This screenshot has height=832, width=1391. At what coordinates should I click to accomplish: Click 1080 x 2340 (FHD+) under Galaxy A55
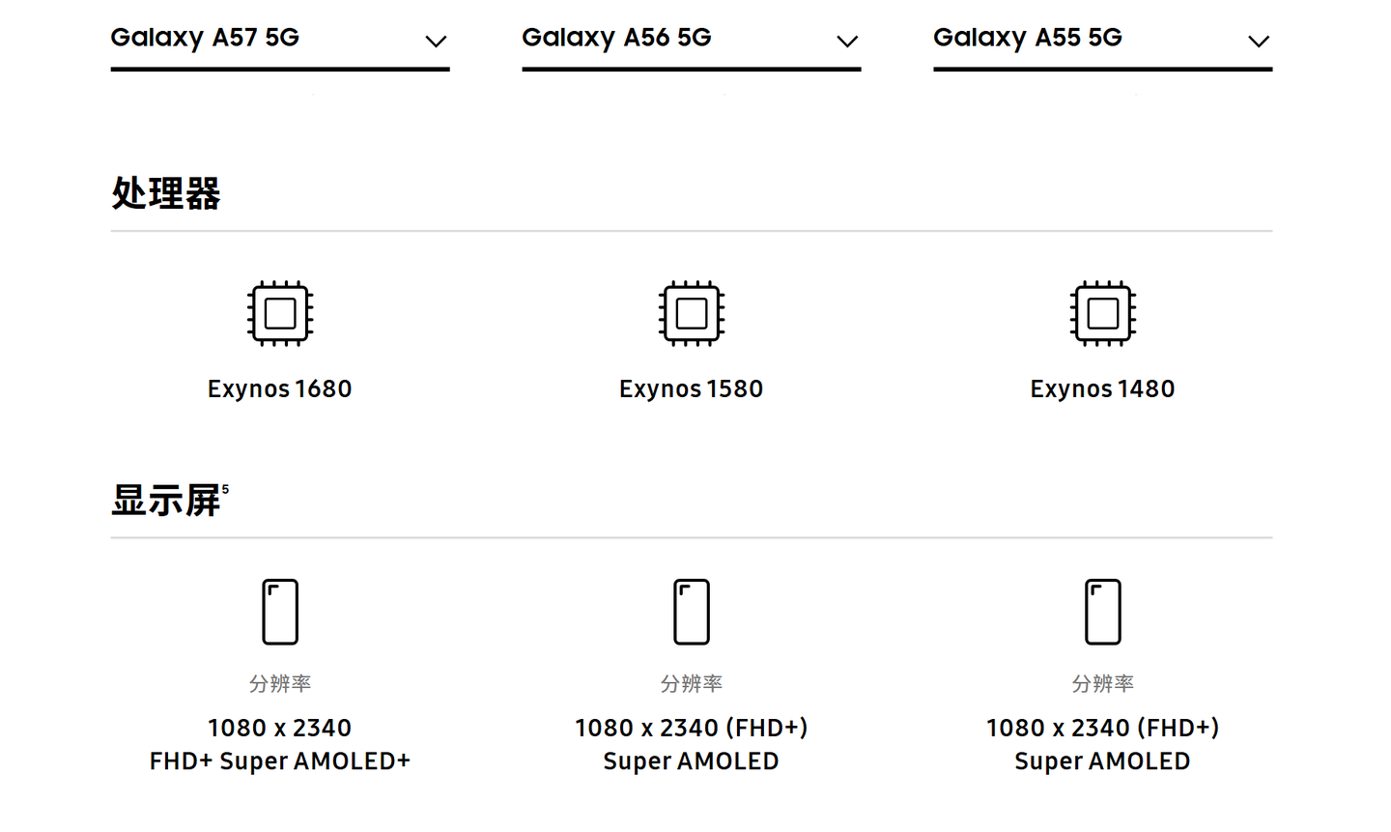point(1103,728)
